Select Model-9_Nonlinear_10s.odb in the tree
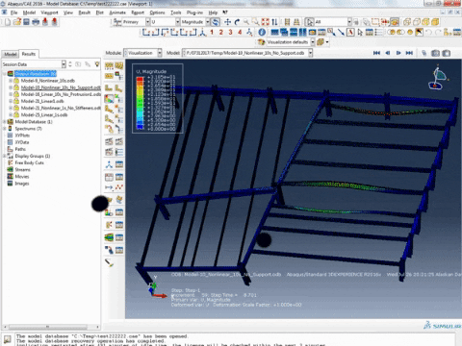 48,81
